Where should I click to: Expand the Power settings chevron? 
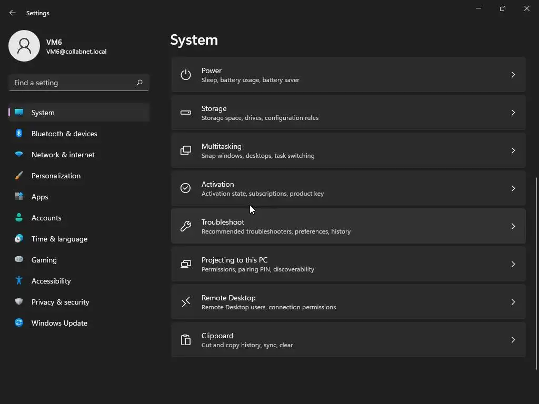[x=513, y=75]
